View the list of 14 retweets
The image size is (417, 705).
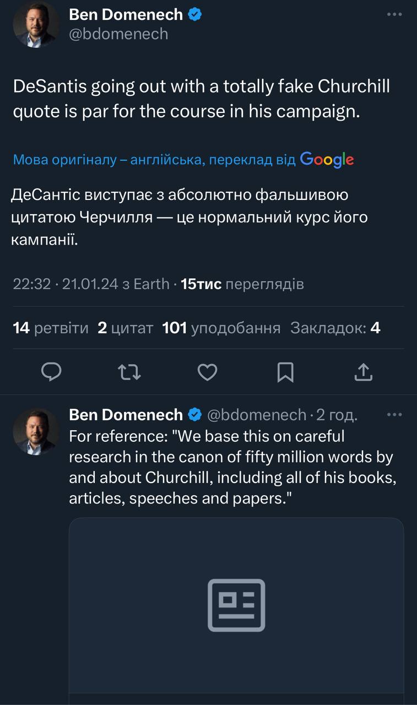51,328
